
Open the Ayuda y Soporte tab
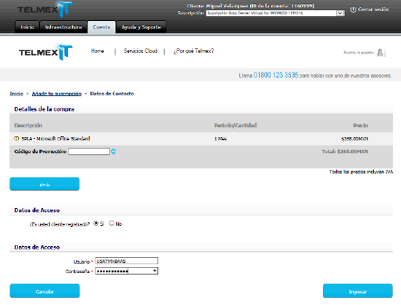point(141,27)
